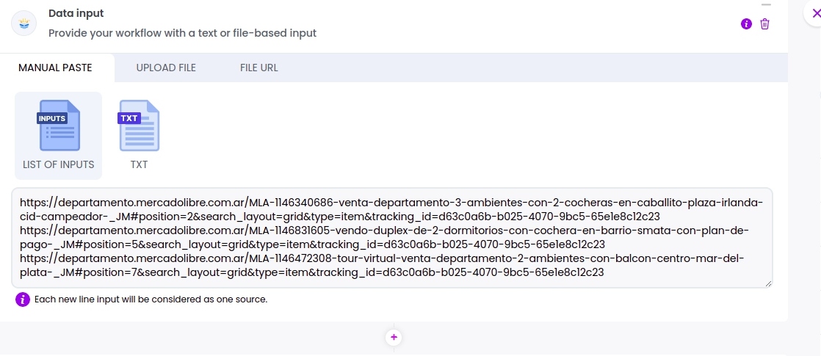Click the MLA-1146831605 duplex URL line
The image size is (821, 356).
click(x=385, y=237)
